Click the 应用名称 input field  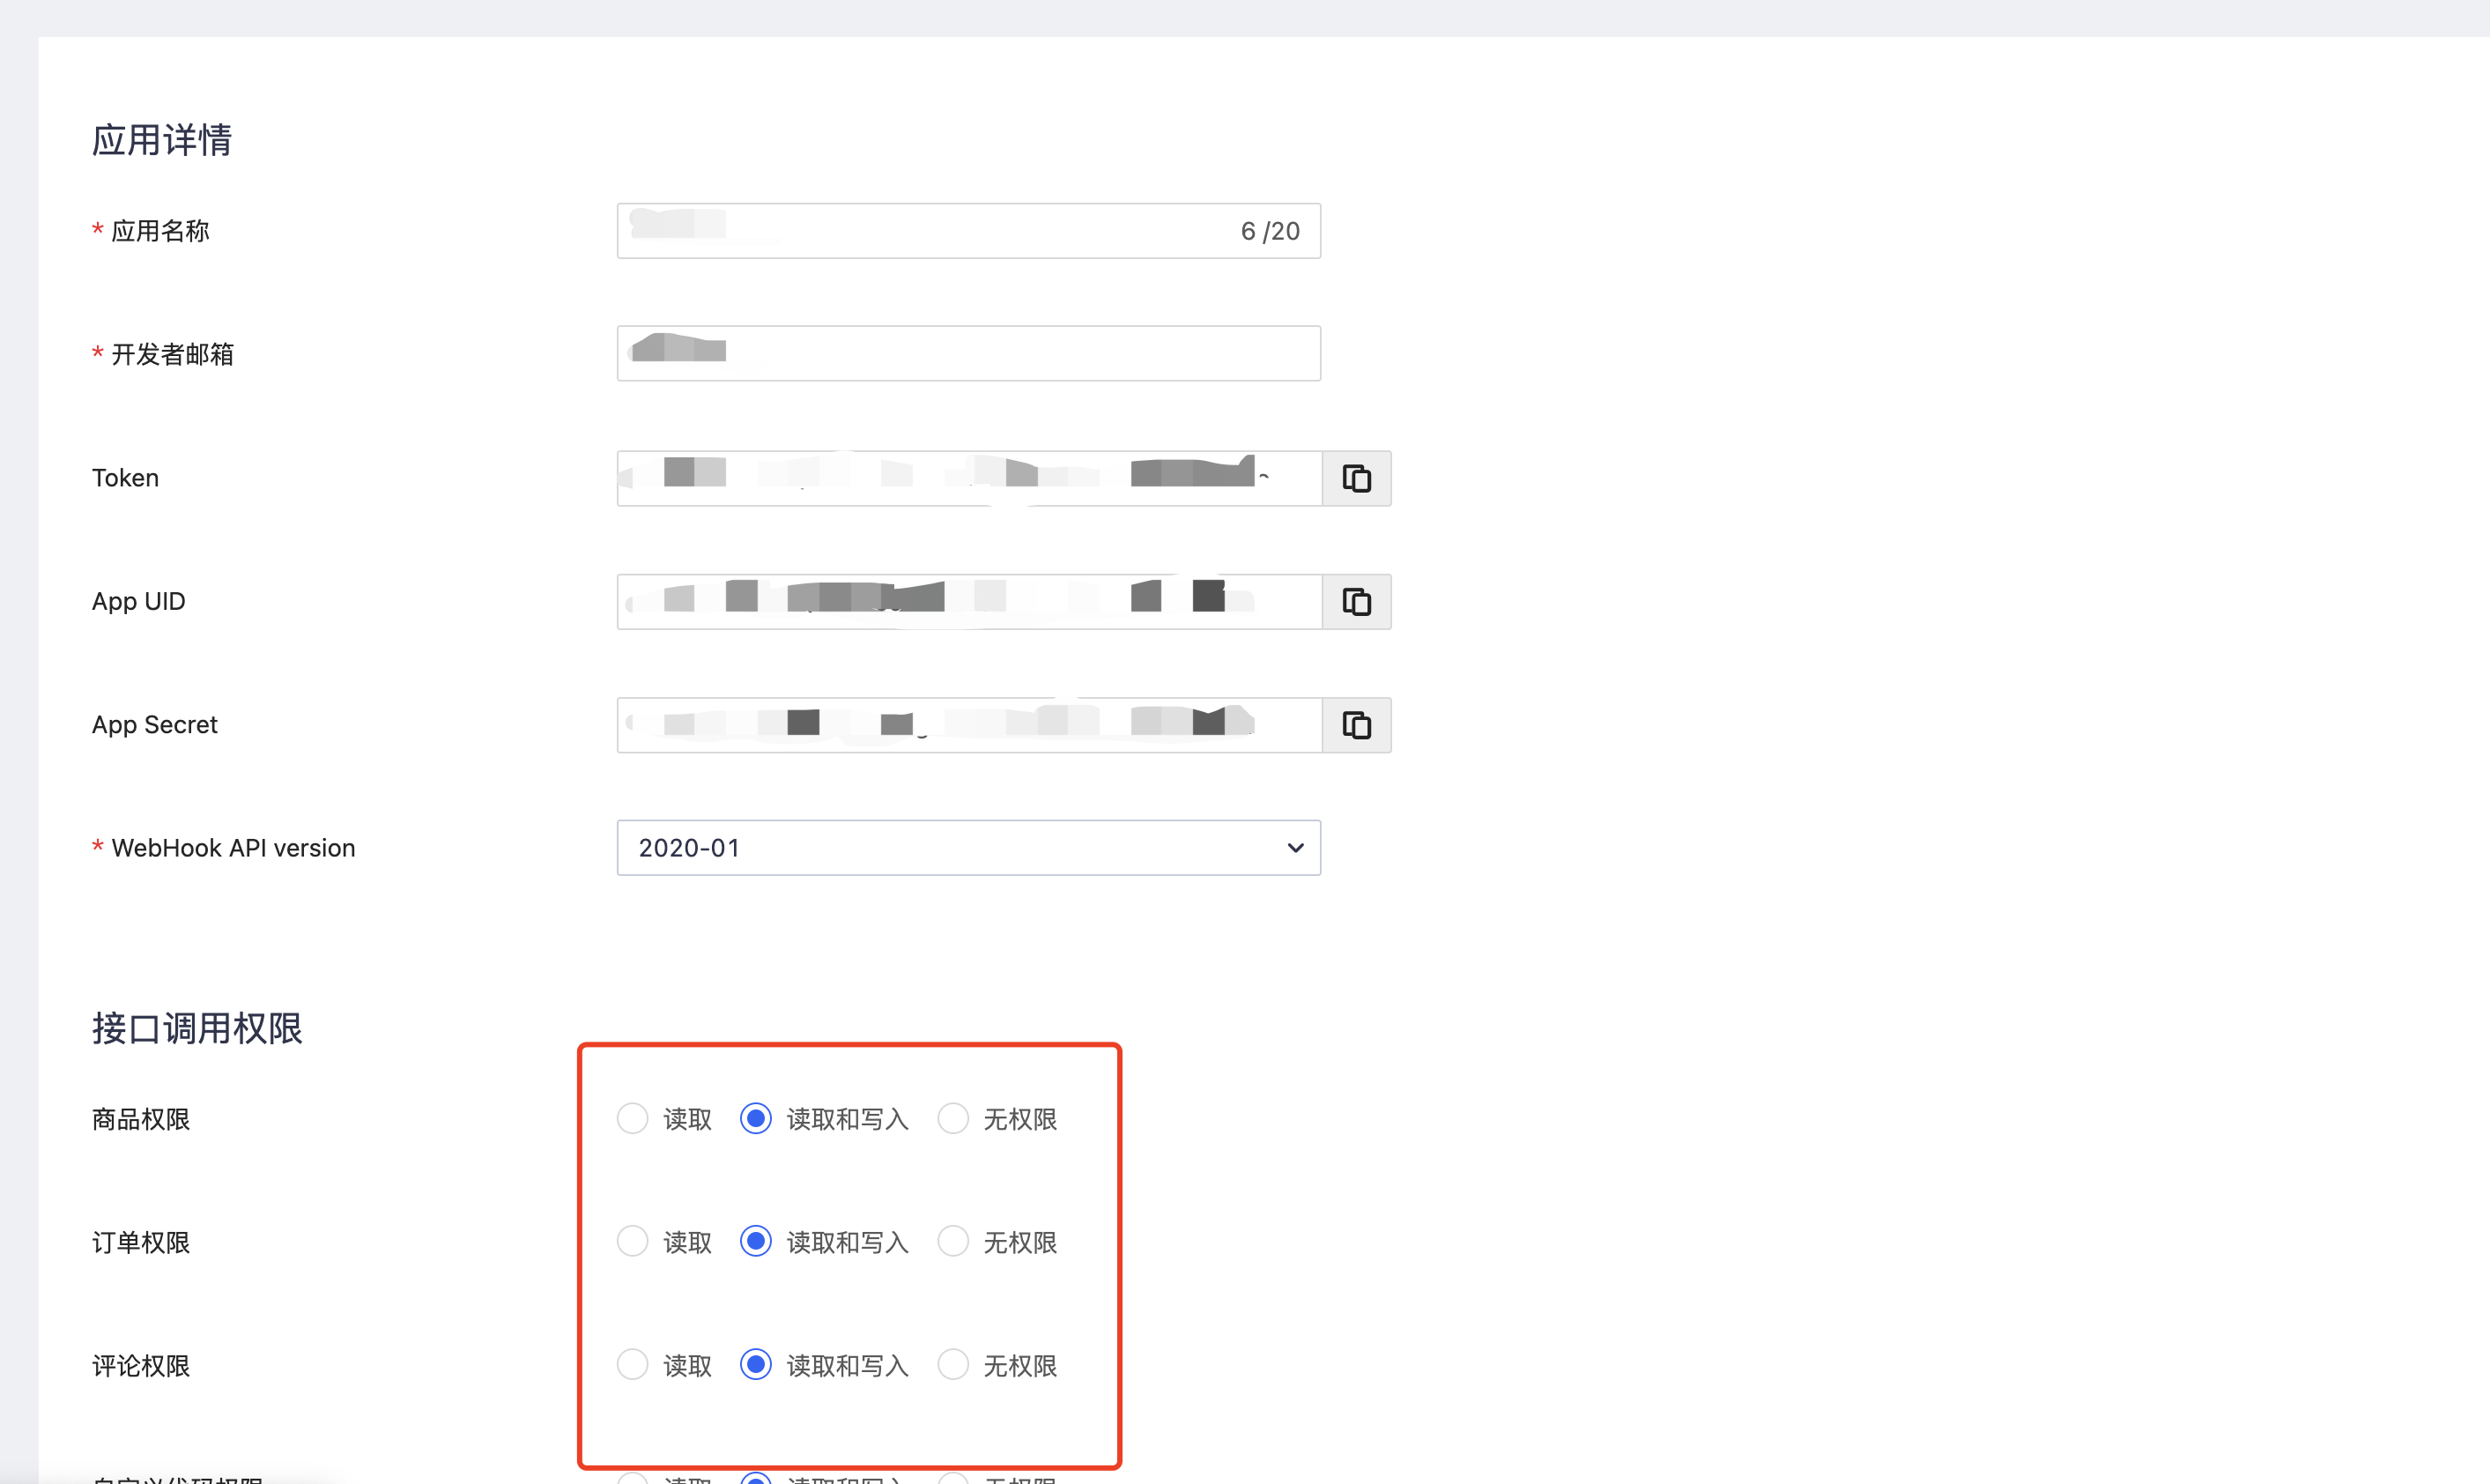(930, 231)
